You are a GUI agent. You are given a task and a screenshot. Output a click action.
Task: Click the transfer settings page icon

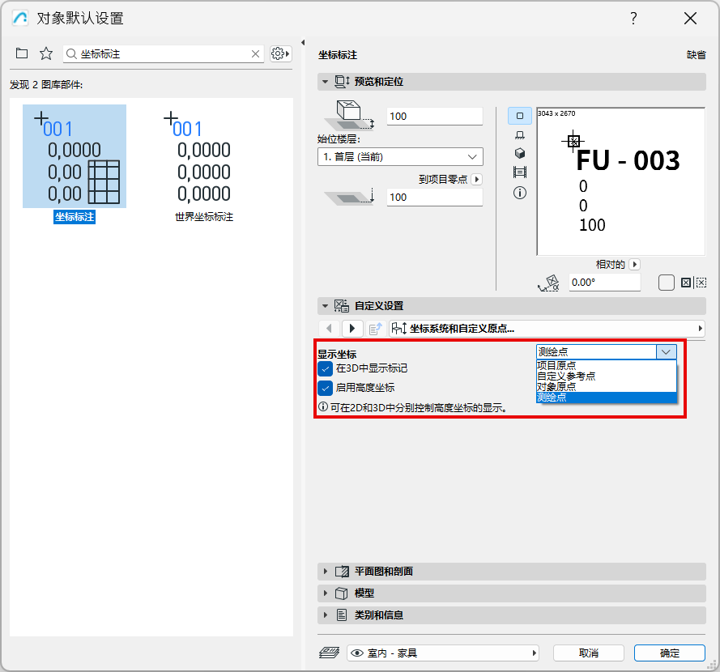376,328
